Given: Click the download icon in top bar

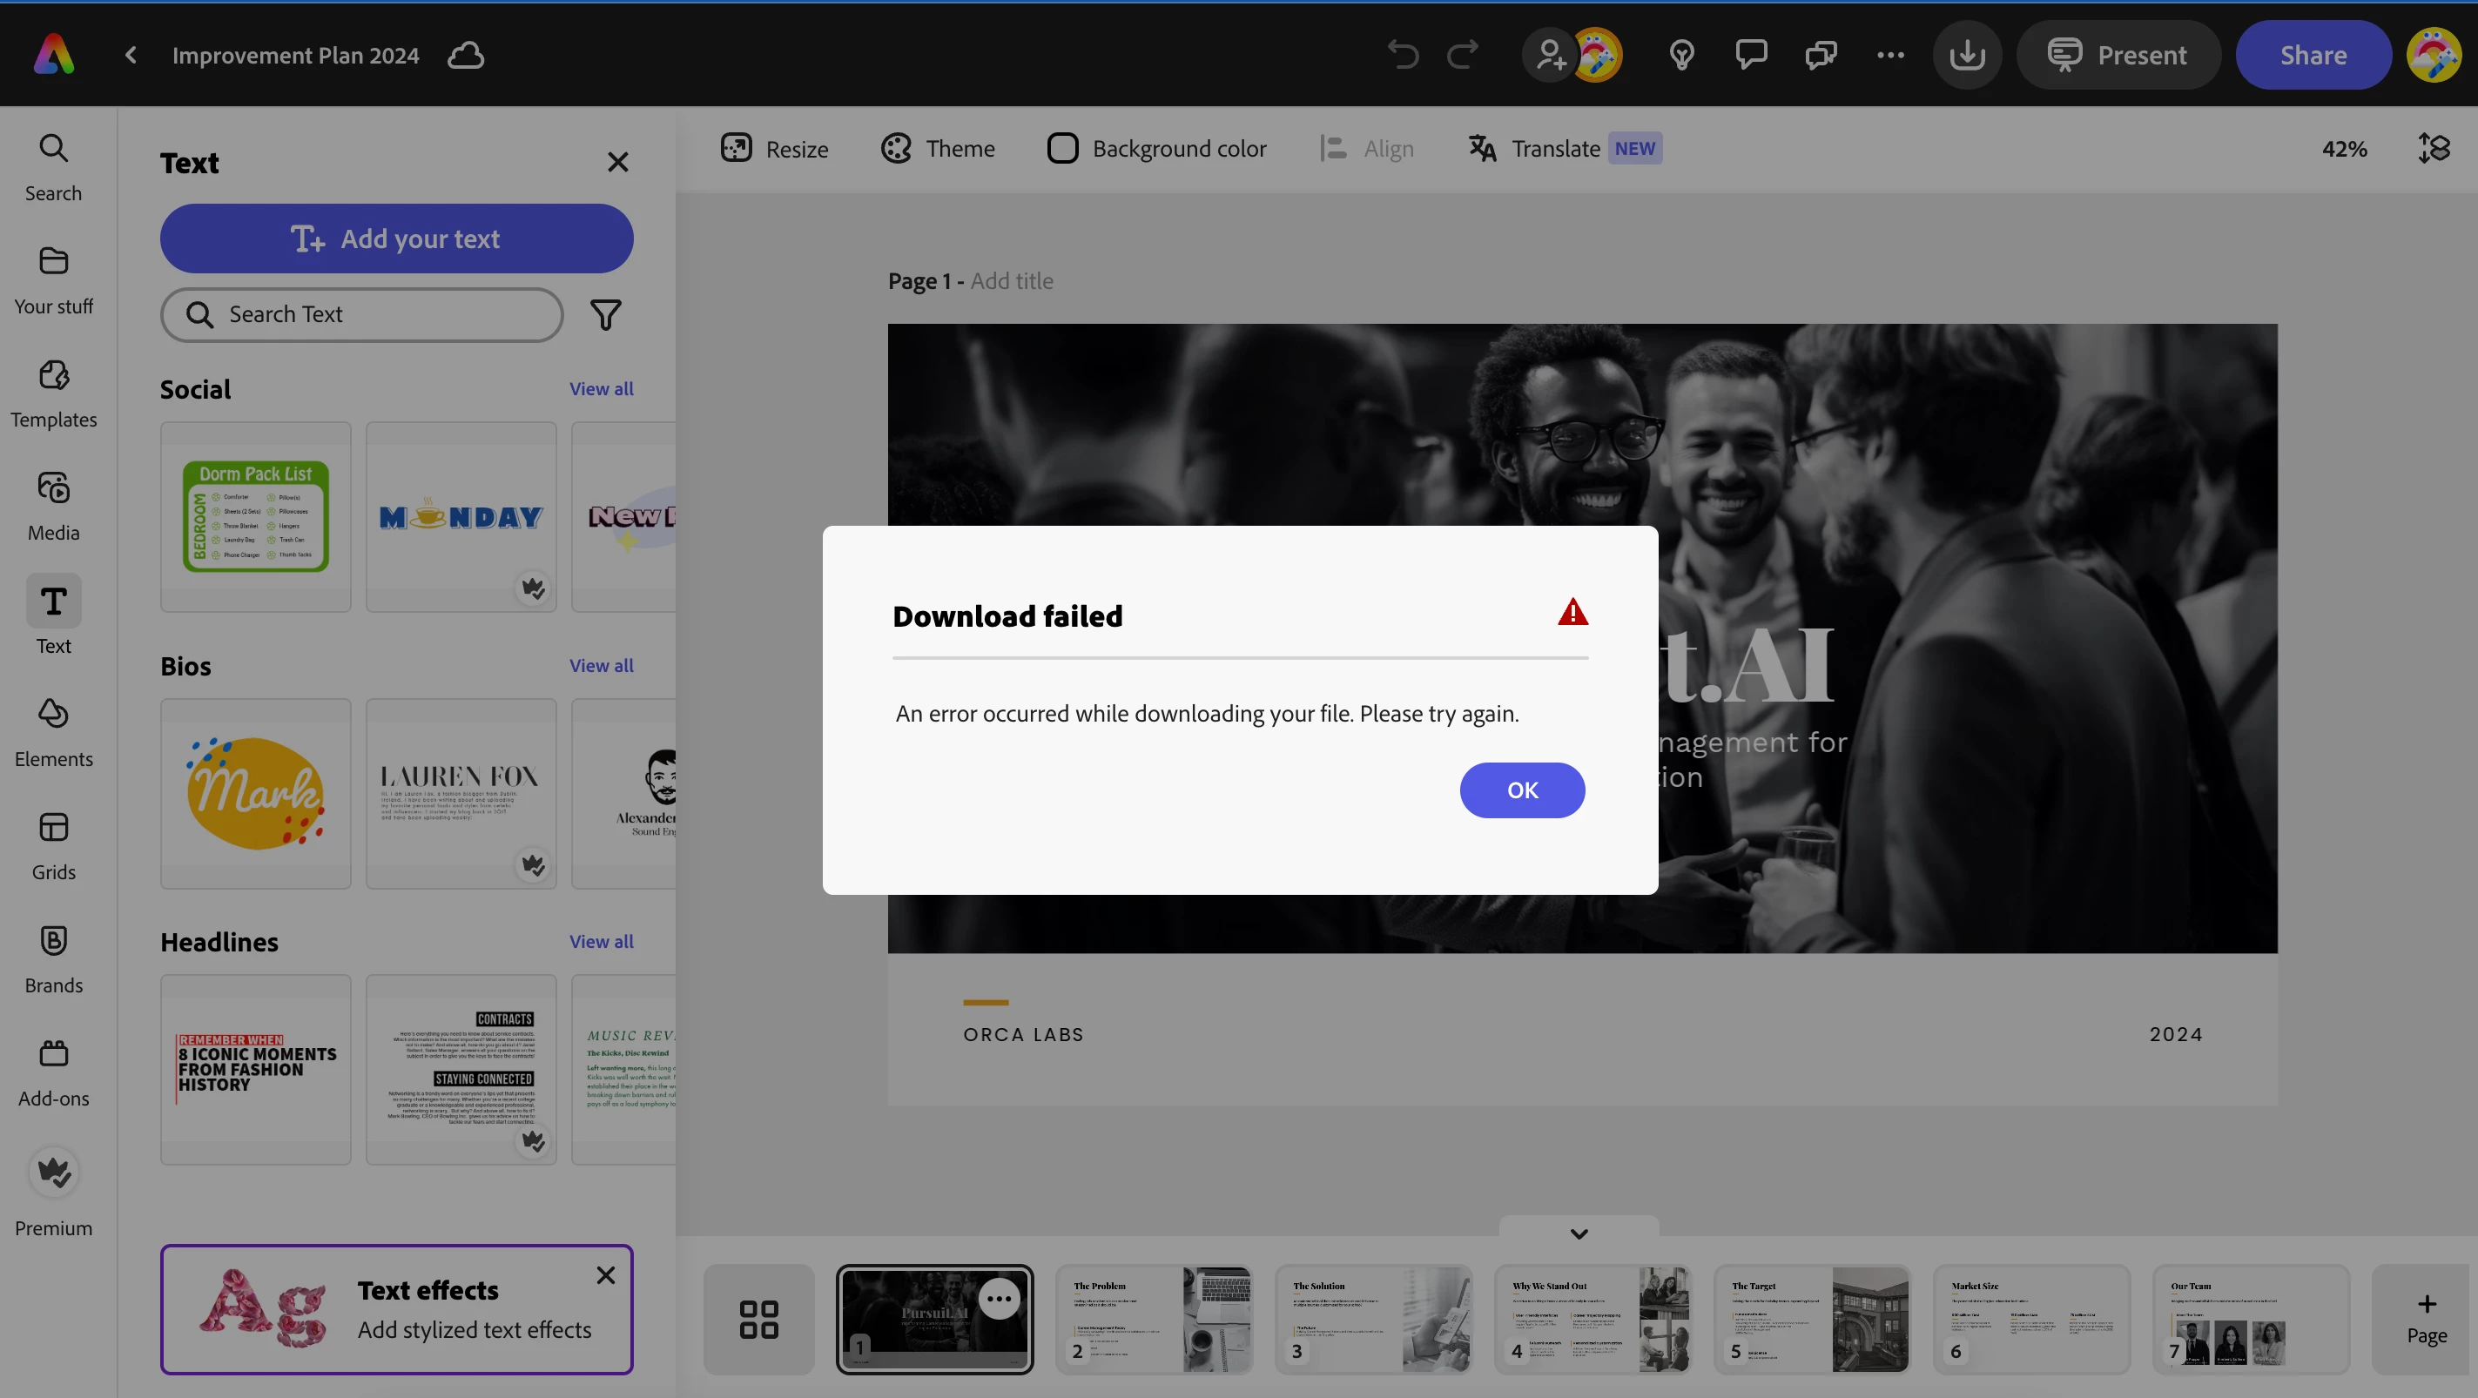Looking at the screenshot, I should coord(1967,56).
